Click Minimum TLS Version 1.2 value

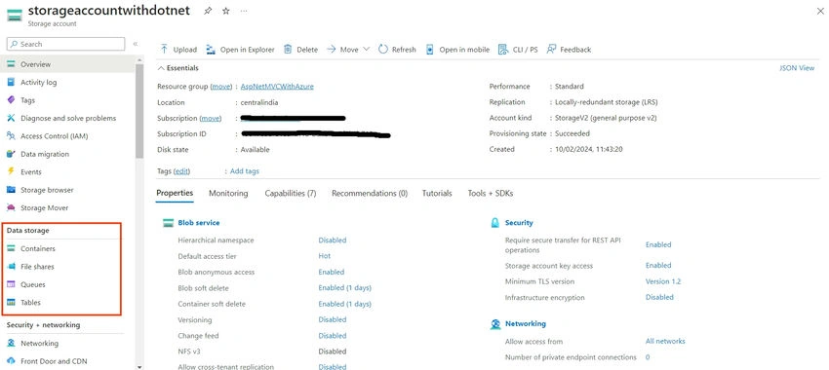(x=663, y=281)
